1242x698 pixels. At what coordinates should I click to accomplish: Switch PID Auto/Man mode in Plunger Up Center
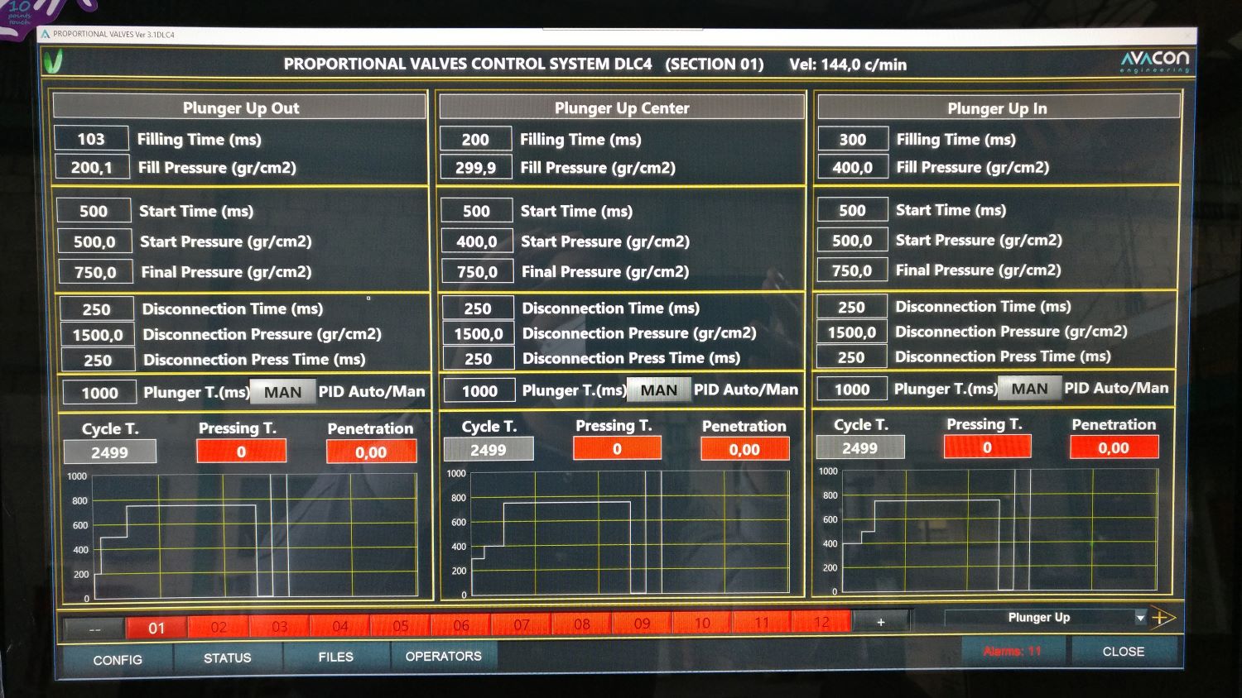click(658, 389)
